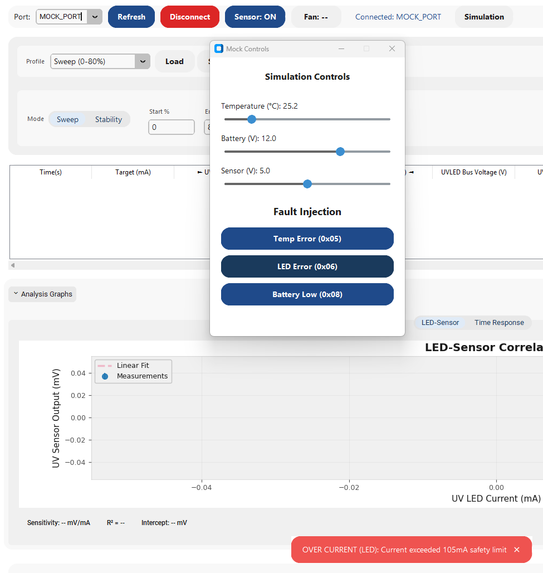Toggle the Sensor: ON button
Screen dimensions: 543x573
(x=255, y=17)
